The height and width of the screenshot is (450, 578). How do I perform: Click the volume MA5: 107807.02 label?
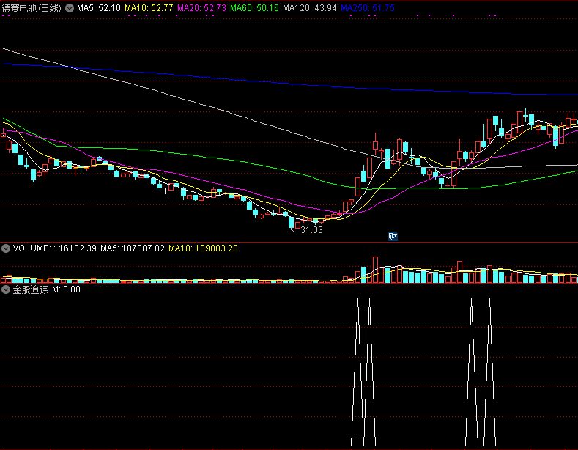coord(133,248)
